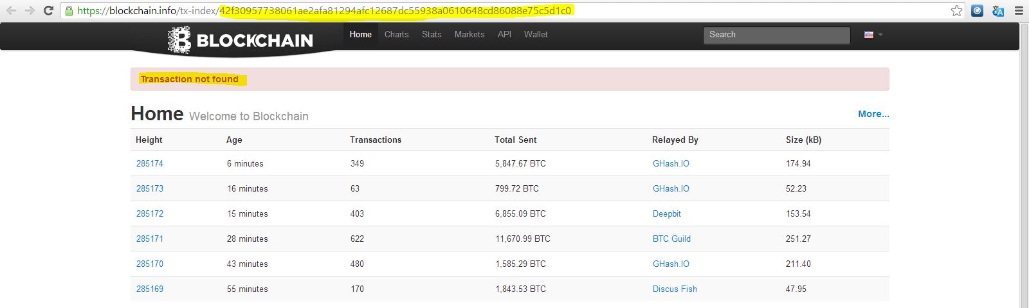Screen dimensions: 1029x308
Task: Click the Transactions column header
Action: click(x=376, y=140)
